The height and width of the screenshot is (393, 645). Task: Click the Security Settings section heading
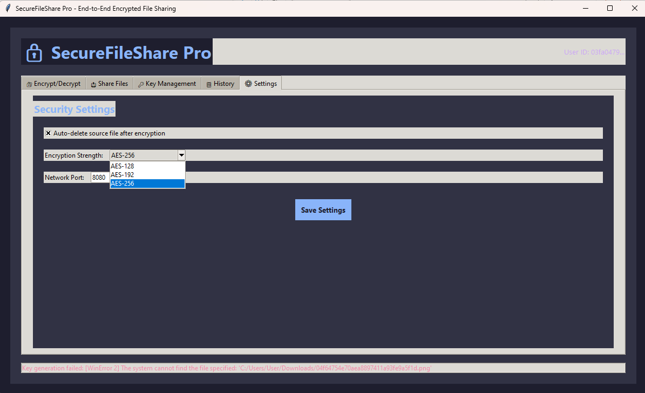(x=74, y=110)
